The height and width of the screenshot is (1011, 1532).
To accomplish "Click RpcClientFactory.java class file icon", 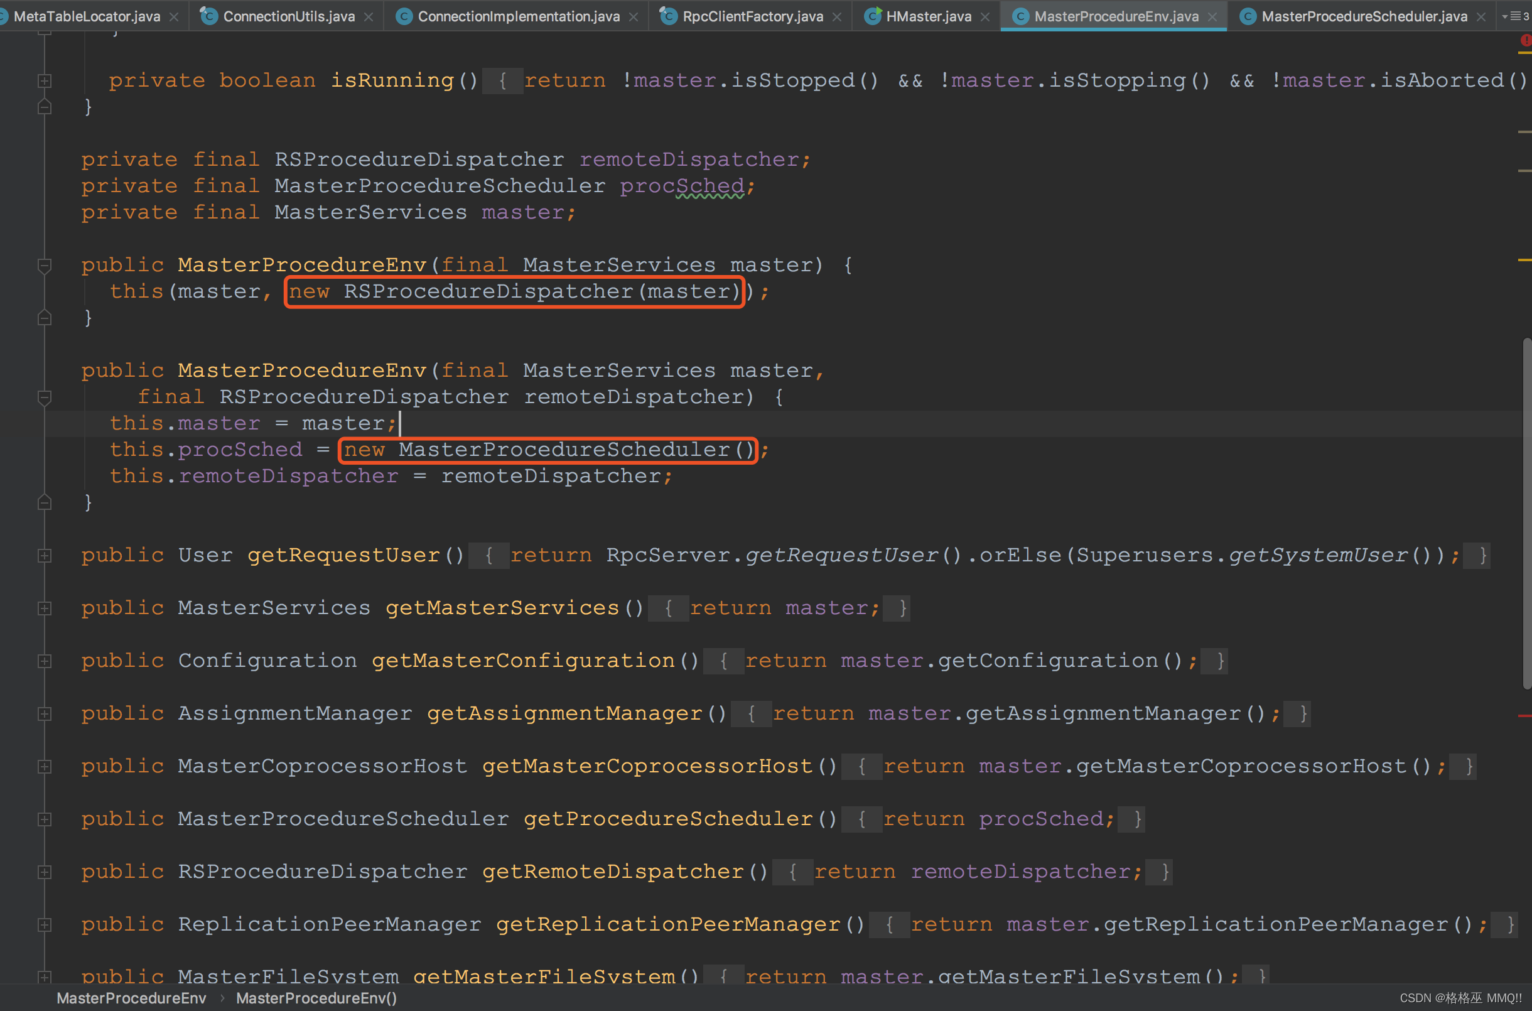I will point(668,16).
